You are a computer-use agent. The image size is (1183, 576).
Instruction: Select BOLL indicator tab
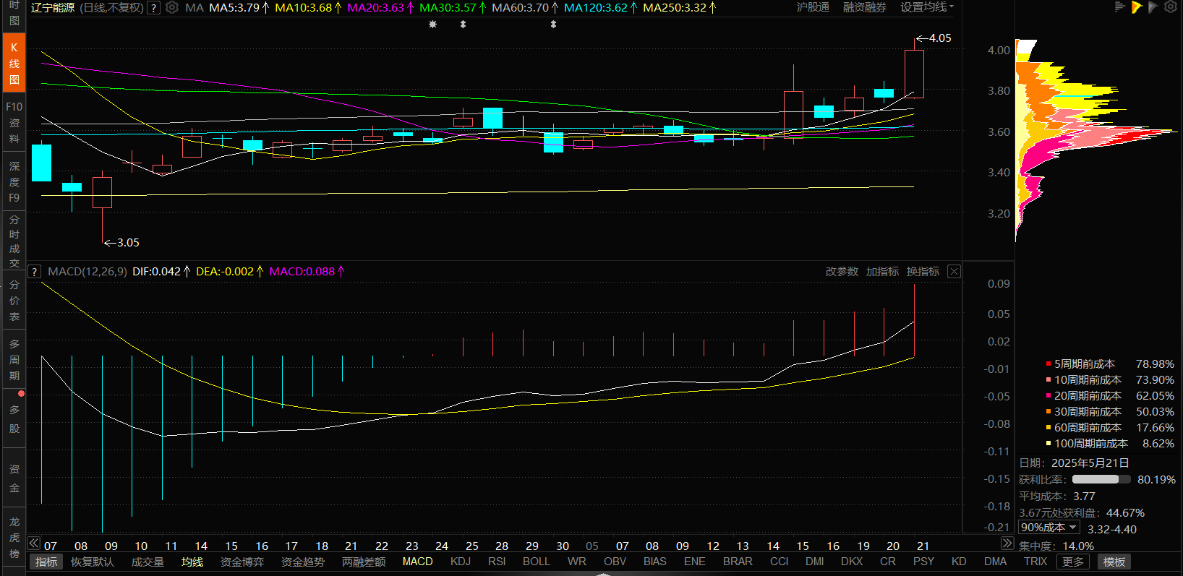(537, 562)
